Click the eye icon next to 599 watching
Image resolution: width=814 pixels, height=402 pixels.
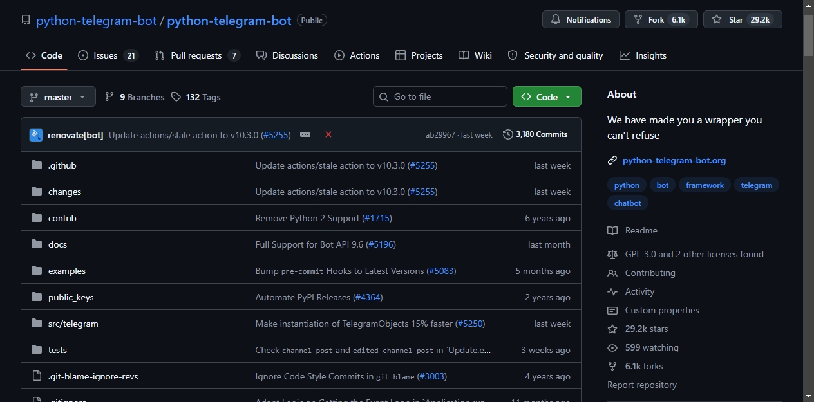612,347
